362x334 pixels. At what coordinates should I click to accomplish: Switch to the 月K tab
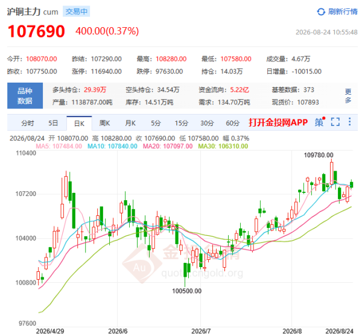tap(130, 123)
